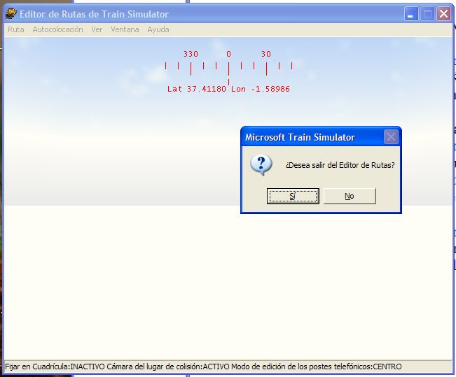Click the Route Editor app icon in title bar

click(x=11, y=13)
